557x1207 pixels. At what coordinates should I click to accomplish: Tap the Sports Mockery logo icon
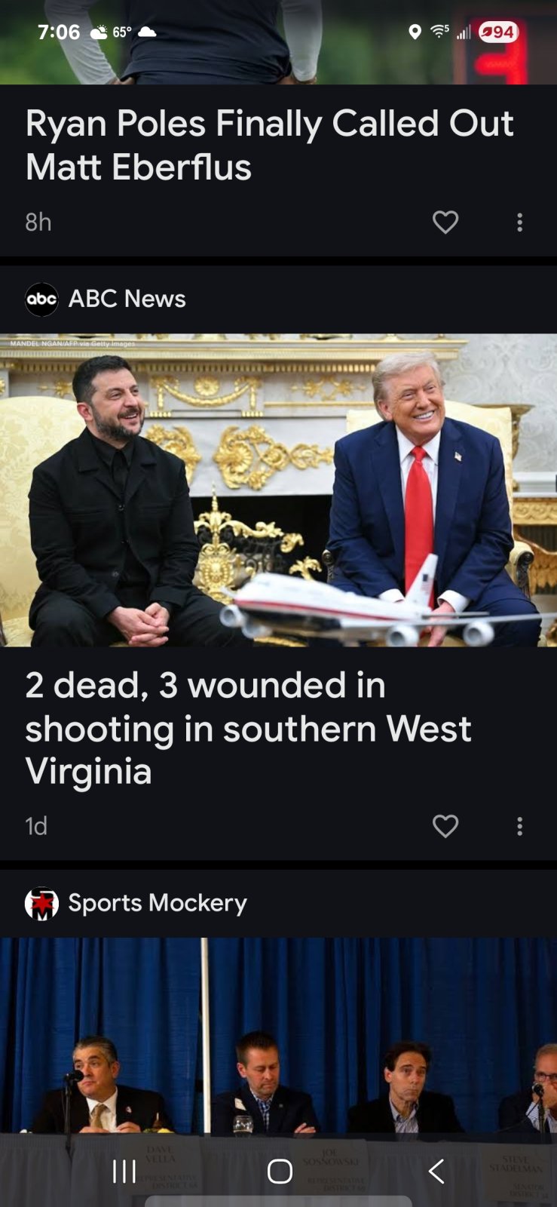pos(41,903)
